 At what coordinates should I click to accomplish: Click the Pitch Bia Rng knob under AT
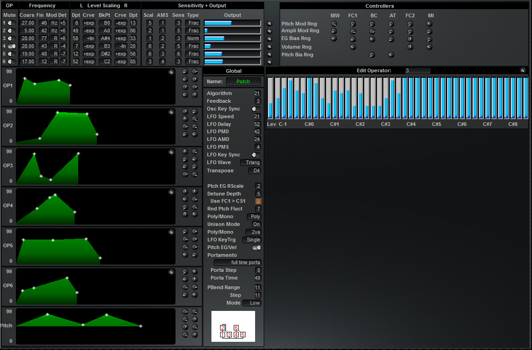(x=391, y=55)
